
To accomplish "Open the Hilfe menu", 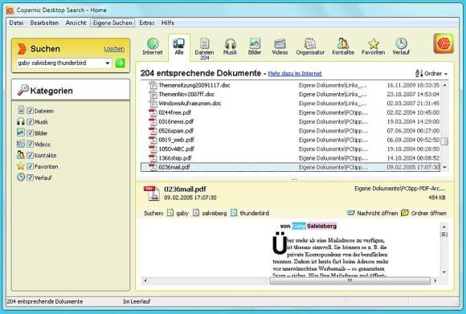I will (x=168, y=22).
